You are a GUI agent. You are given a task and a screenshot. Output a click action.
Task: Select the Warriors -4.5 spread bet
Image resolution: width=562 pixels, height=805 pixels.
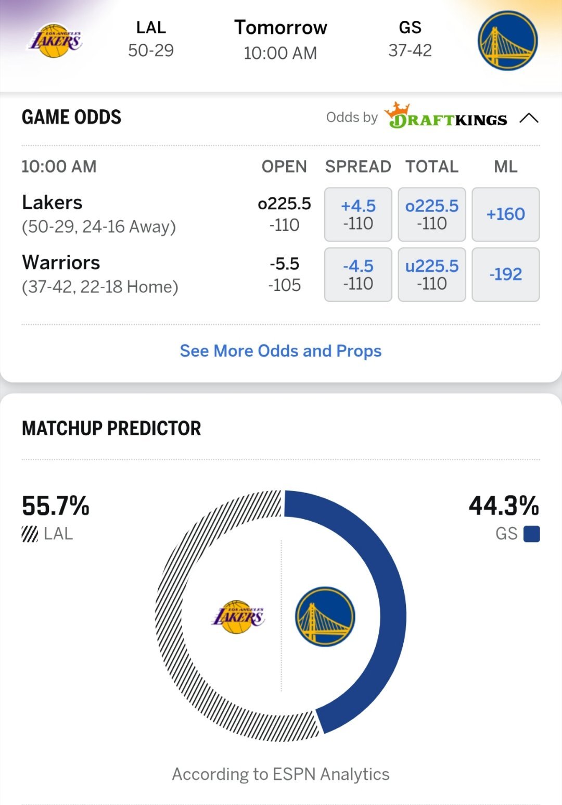358,274
